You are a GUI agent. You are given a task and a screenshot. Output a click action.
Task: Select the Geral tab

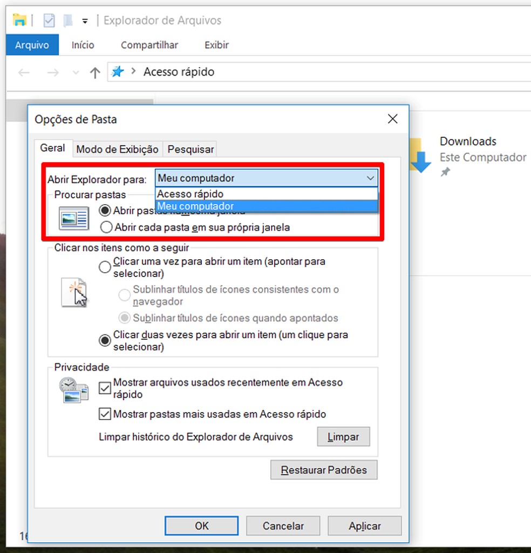(52, 148)
